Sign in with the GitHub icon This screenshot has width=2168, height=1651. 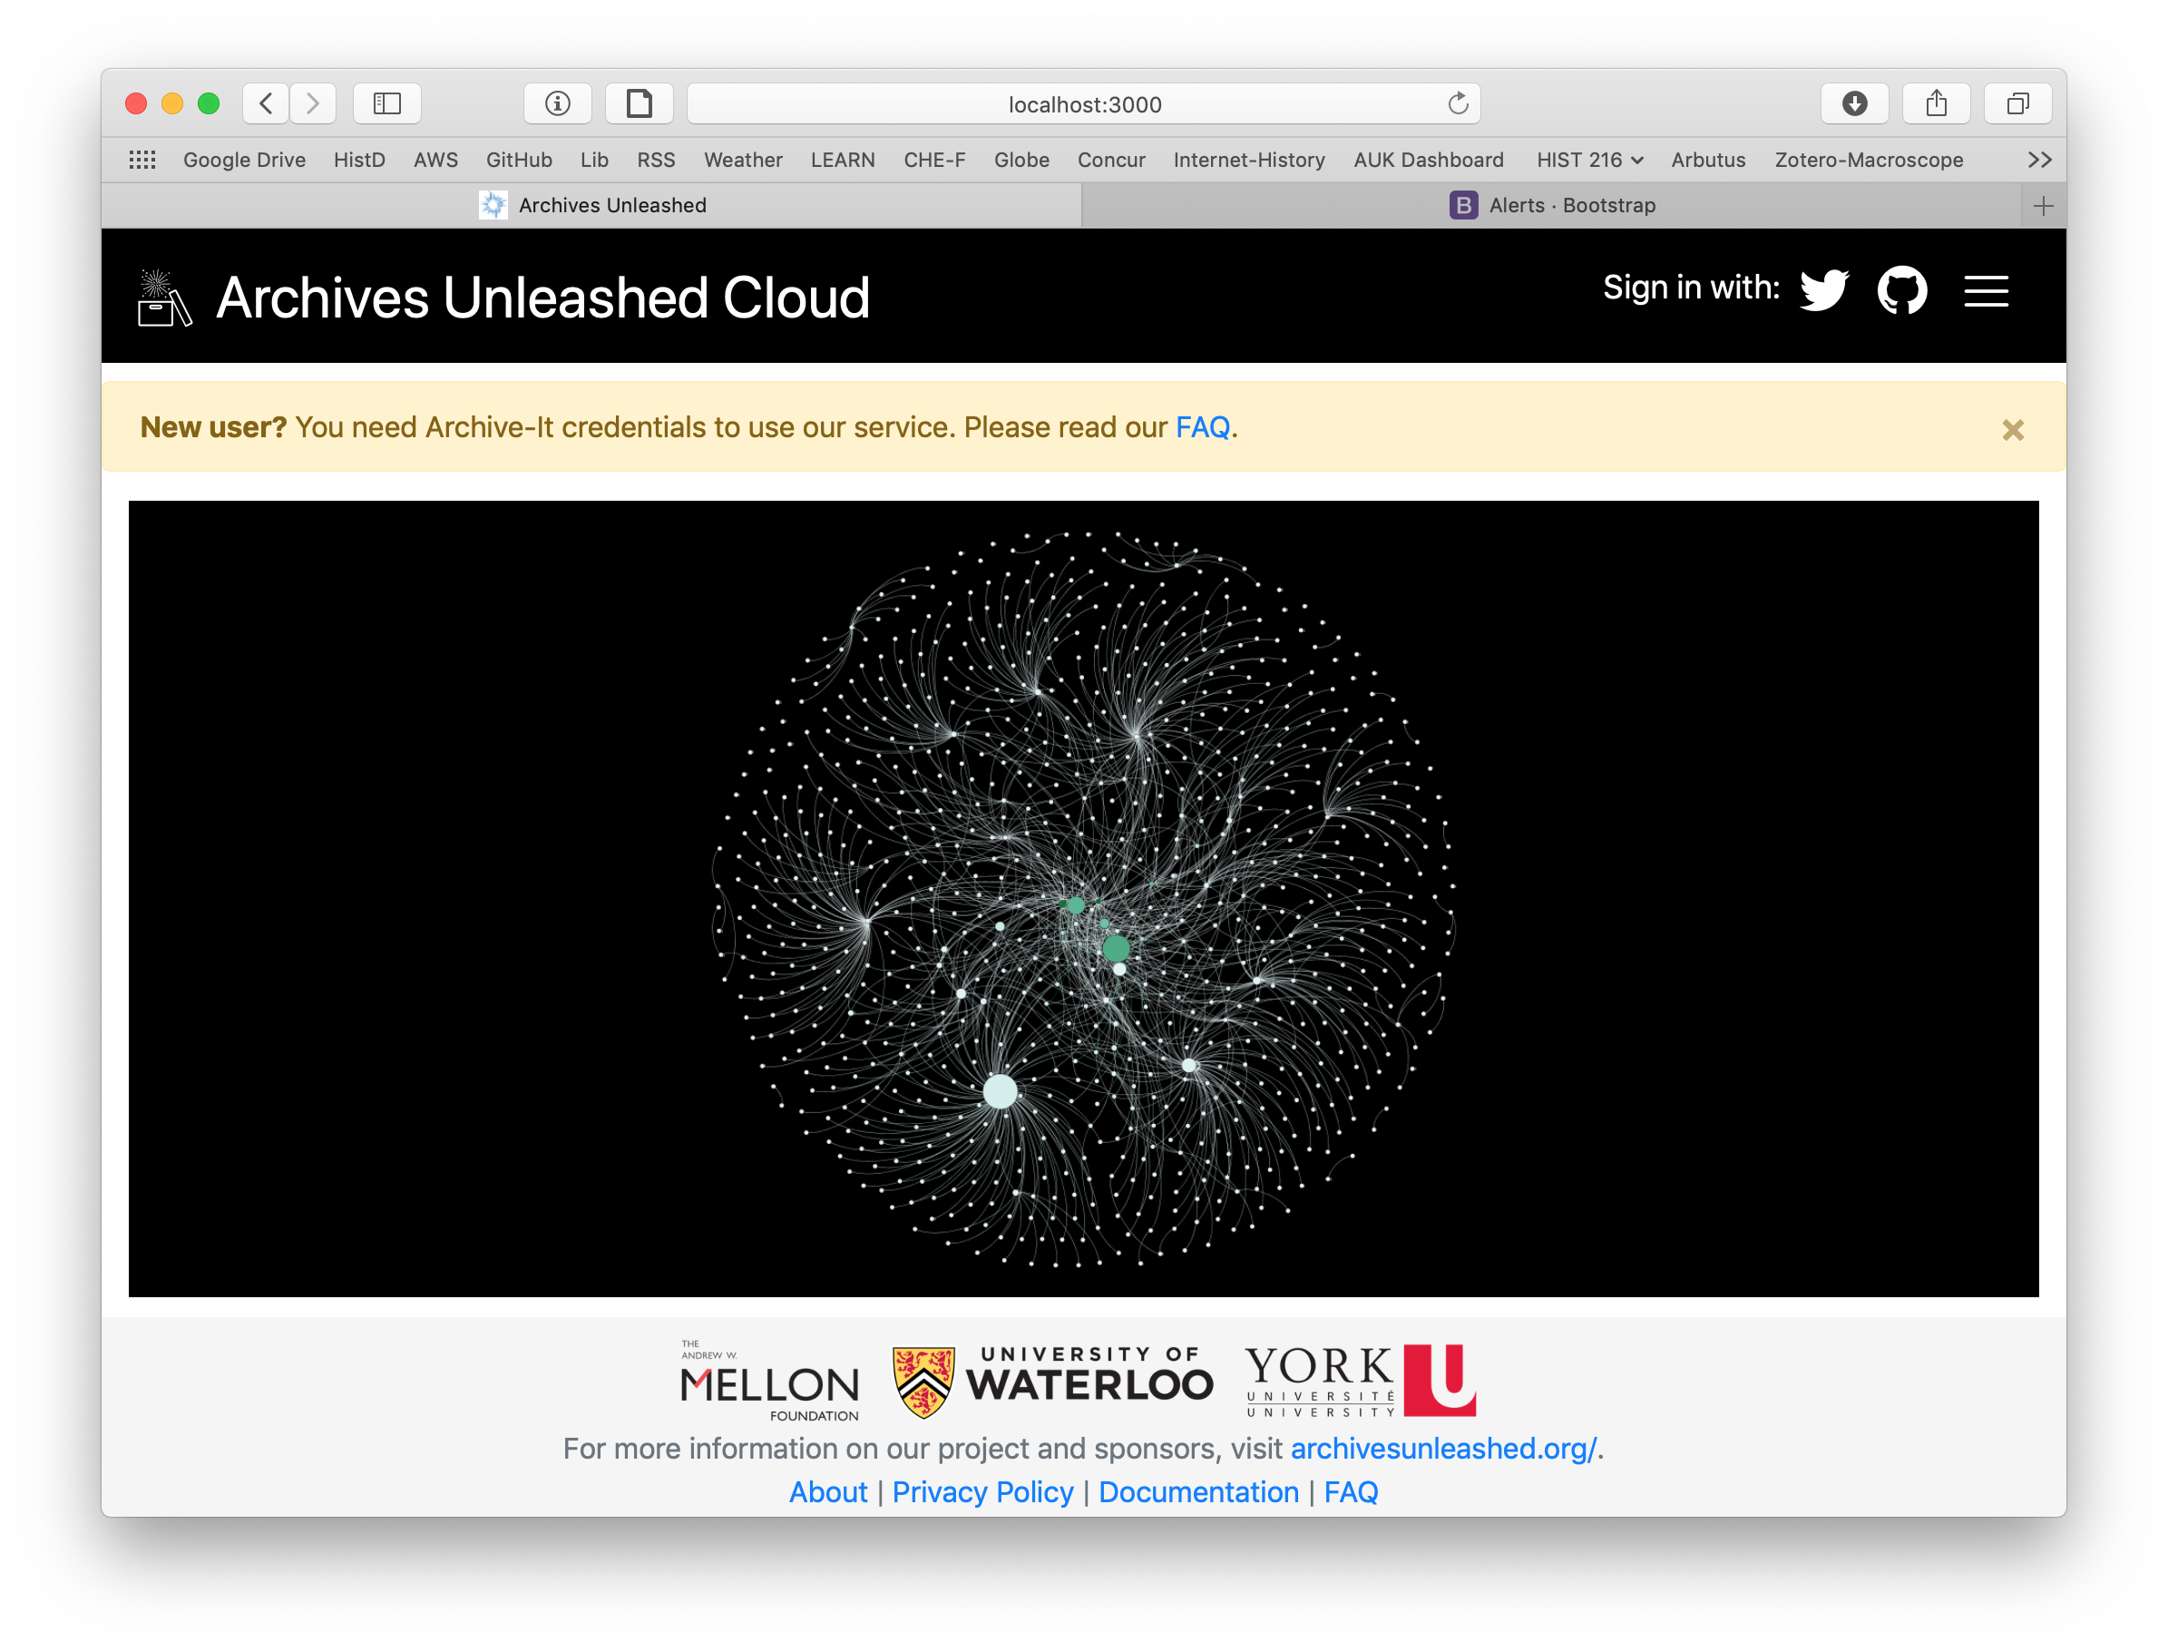click(1901, 290)
